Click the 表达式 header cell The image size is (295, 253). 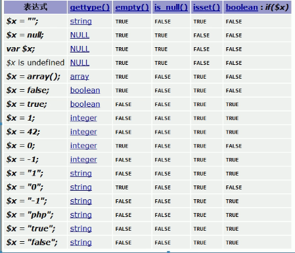35,7
